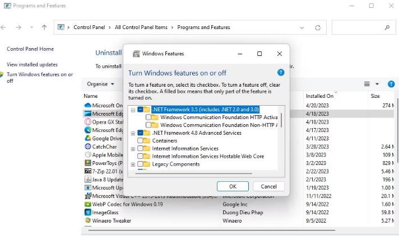
Task: Expand the Internet Information Services node
Action: [x=133, y=149]
